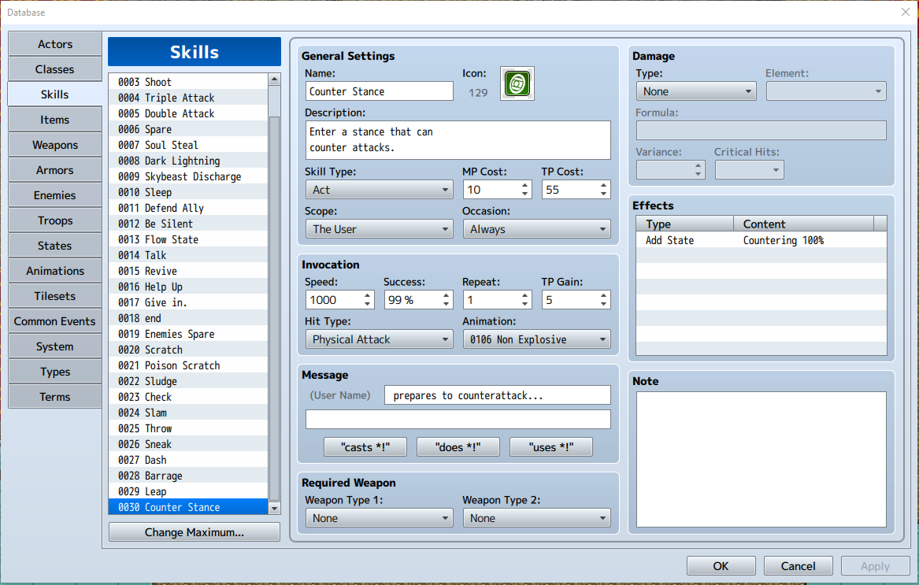Click the Change Maximum button
The width and height of the screenshot is (919, 585).
(194, 532)
